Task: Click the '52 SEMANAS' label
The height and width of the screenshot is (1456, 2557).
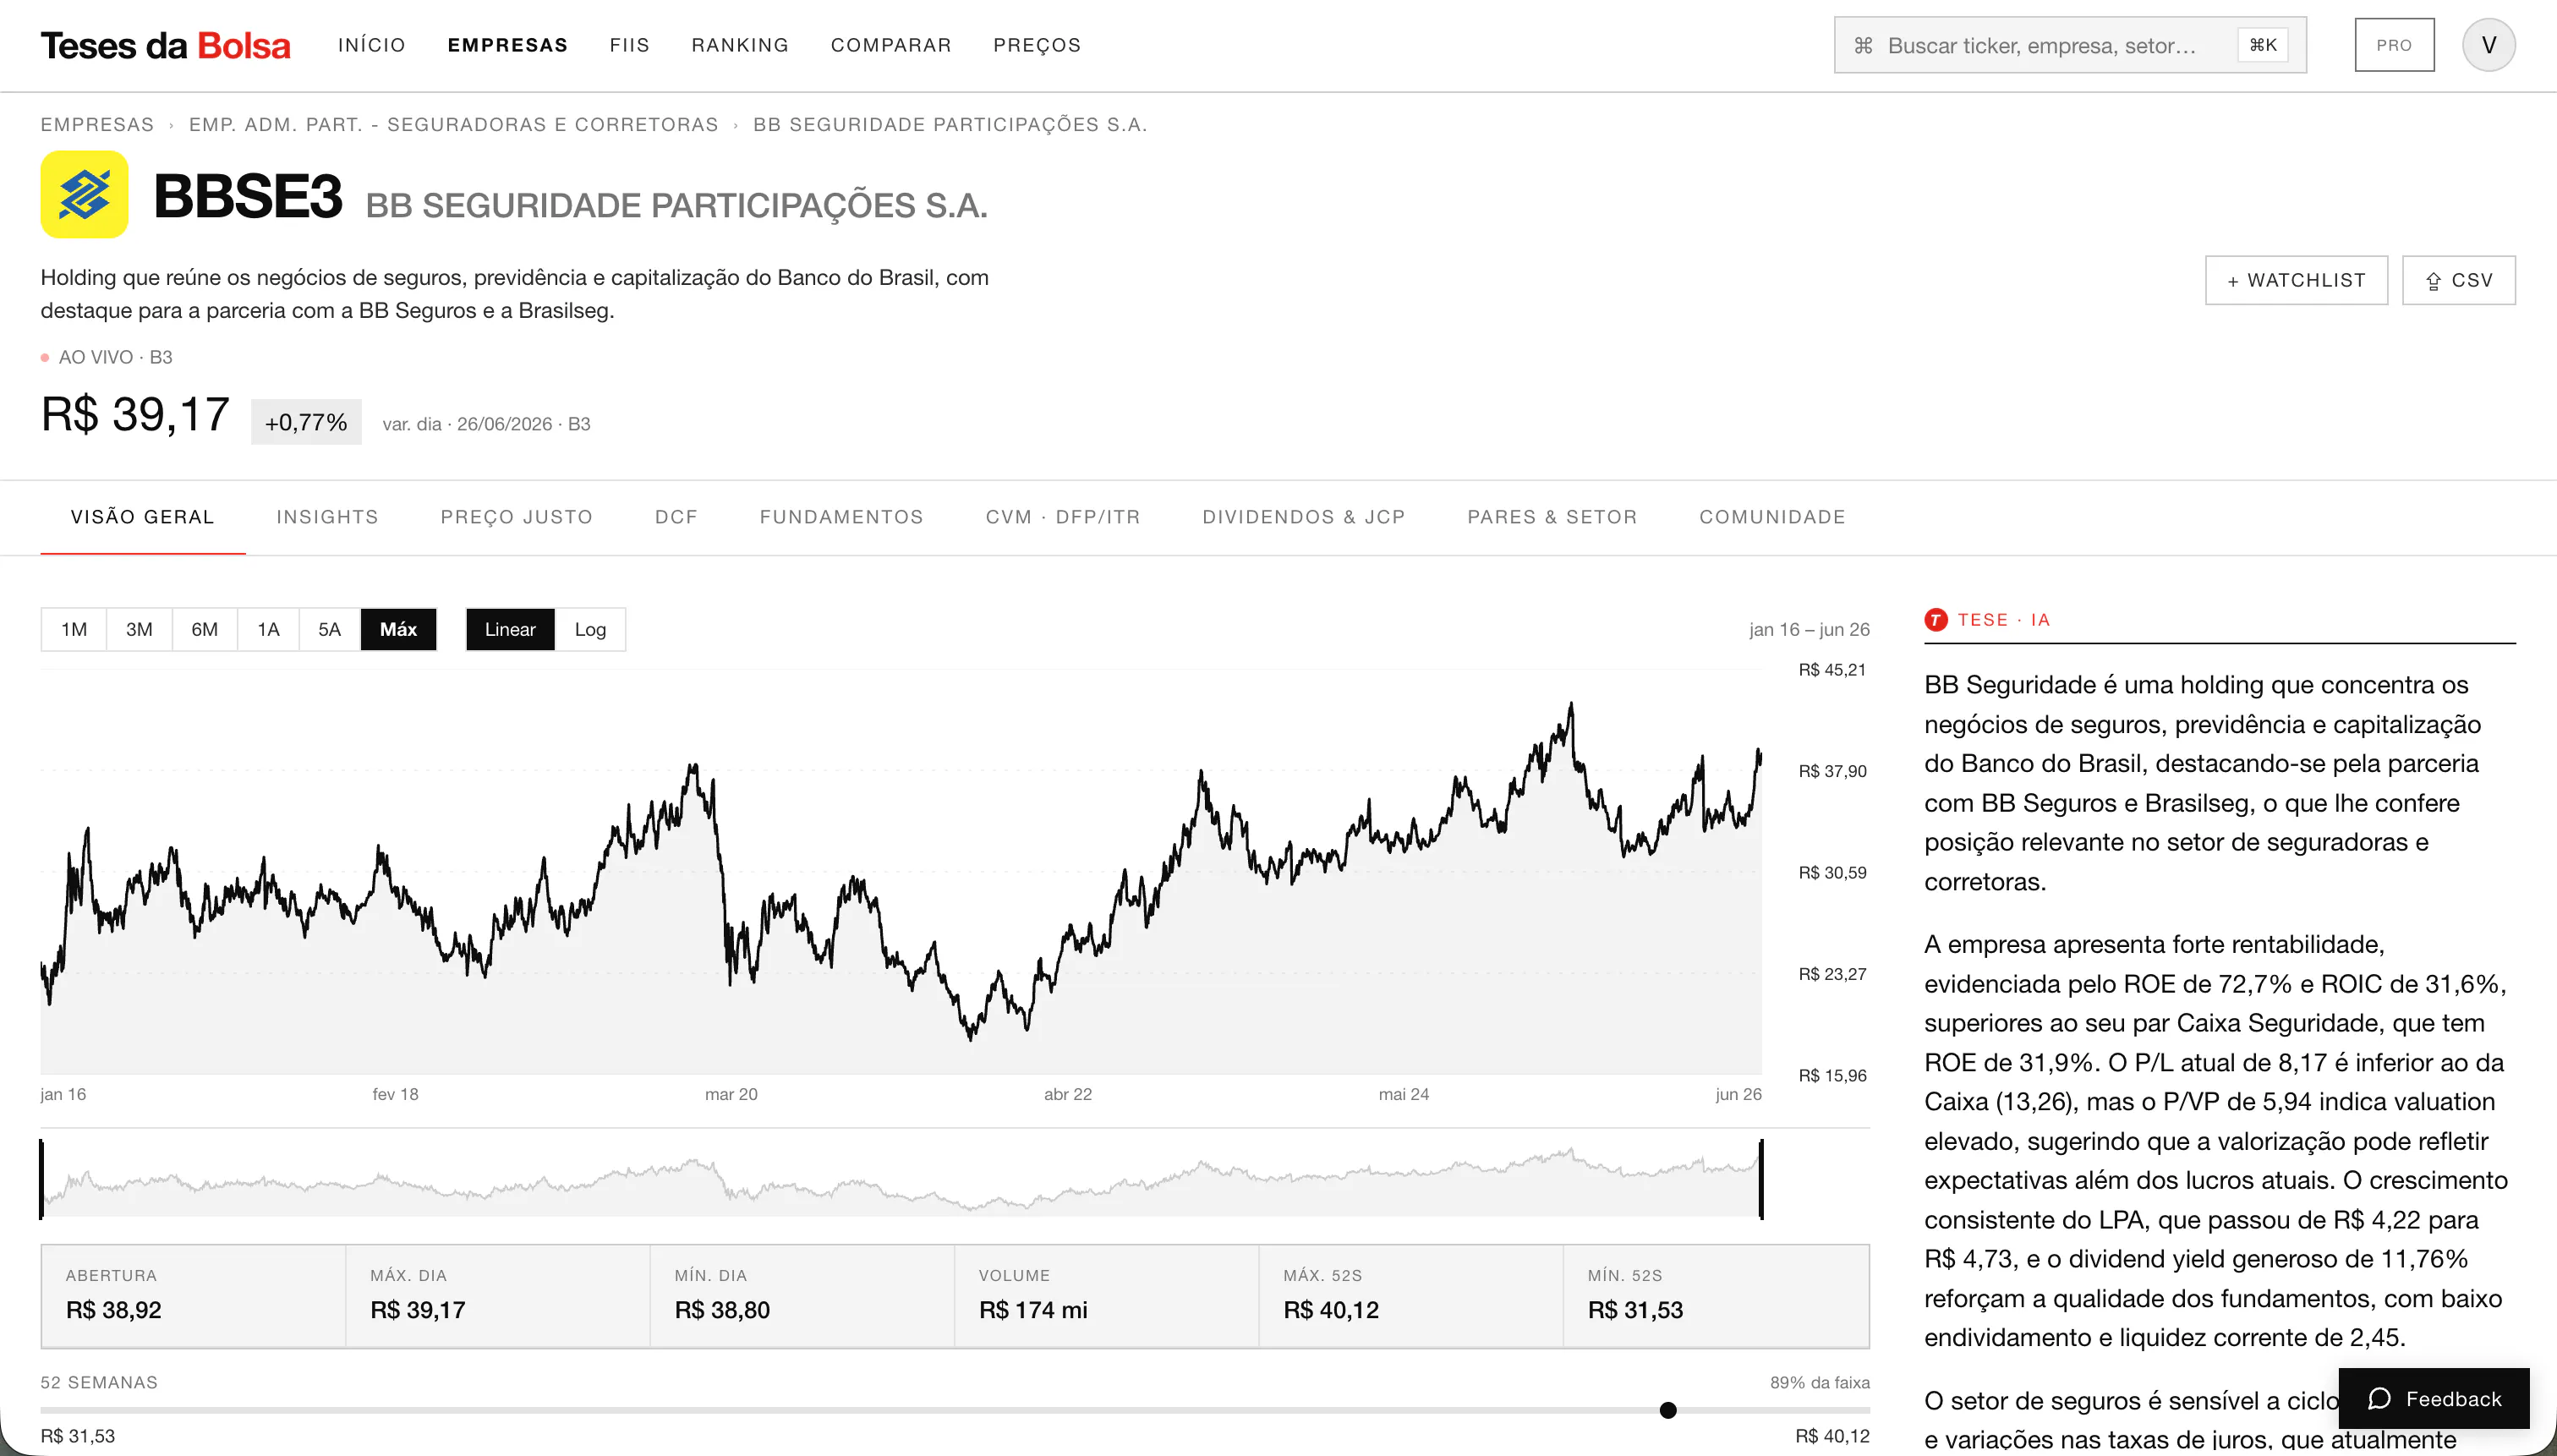Action: 99,1382
